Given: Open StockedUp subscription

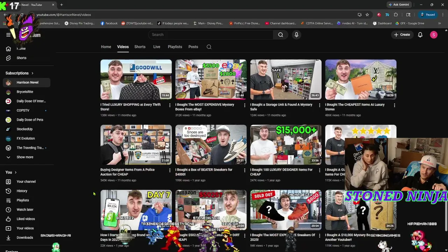Looking at the screenshot, I should 27,129.
